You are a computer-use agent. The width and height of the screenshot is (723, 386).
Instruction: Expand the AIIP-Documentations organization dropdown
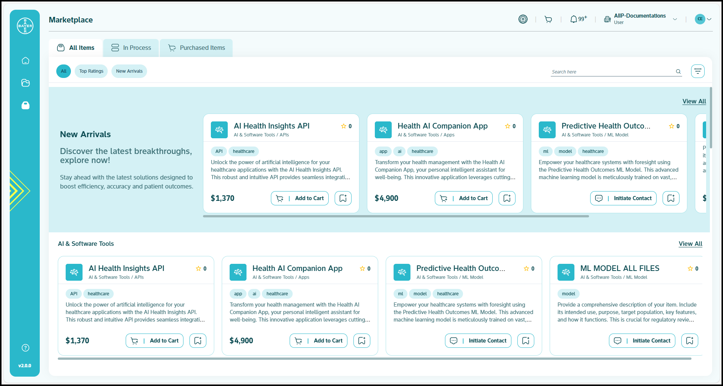click(675, 19)
